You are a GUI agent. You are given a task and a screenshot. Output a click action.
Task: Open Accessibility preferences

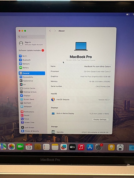(26, 77)
